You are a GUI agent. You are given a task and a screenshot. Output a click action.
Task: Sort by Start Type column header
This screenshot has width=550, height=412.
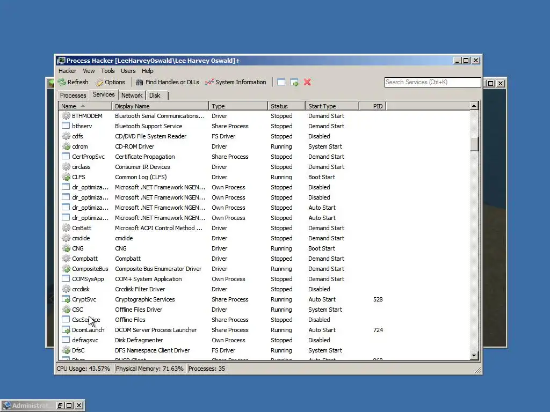point(332,106)
